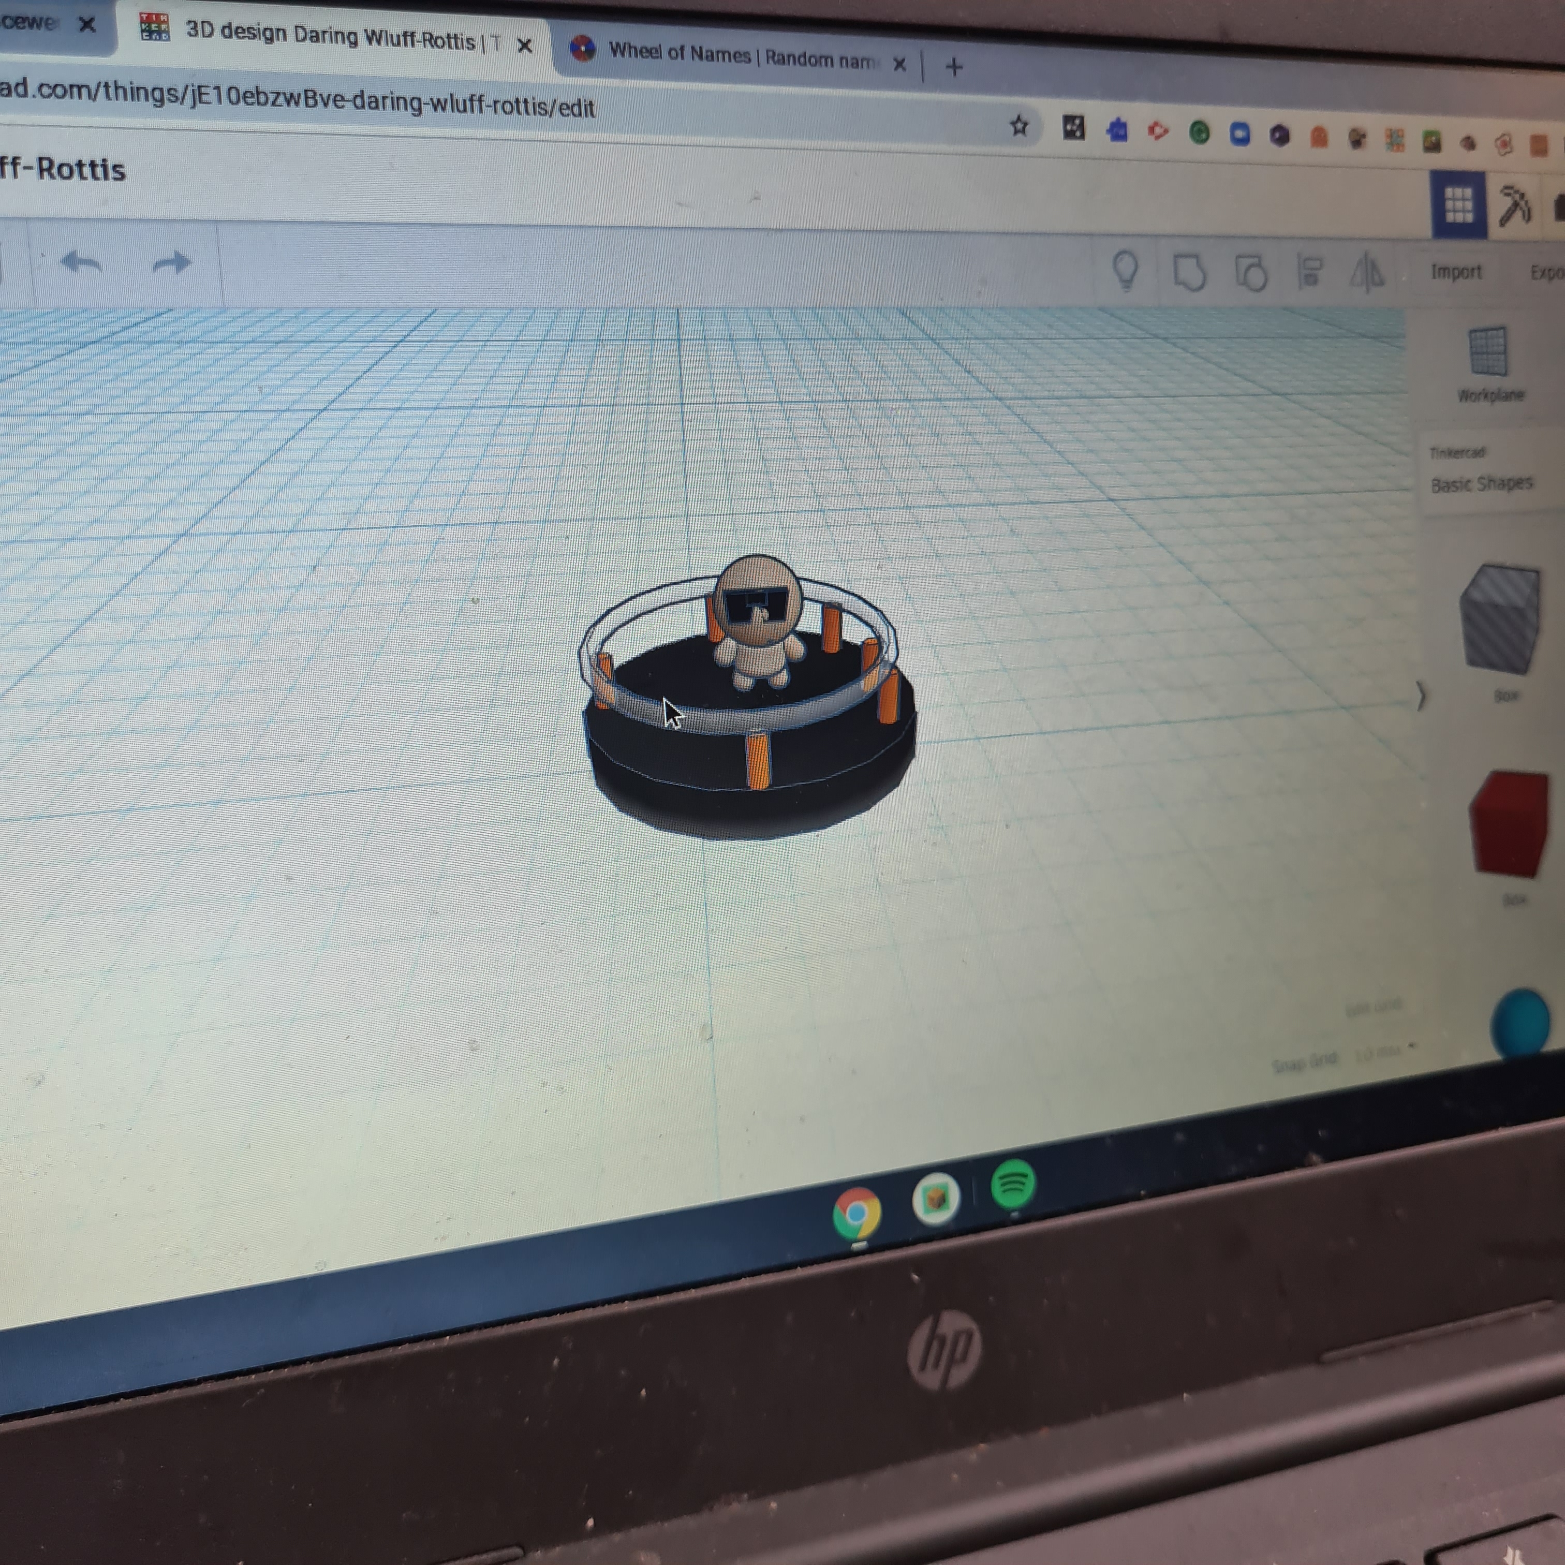
Task: Click the Ungroup shapes icon
Action: 1251,273
